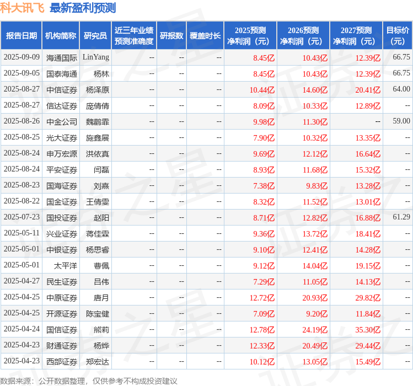This screenshot has width=413, height=386.
Task: Click the 最新盈利预测 heading text
Action: 83,8
